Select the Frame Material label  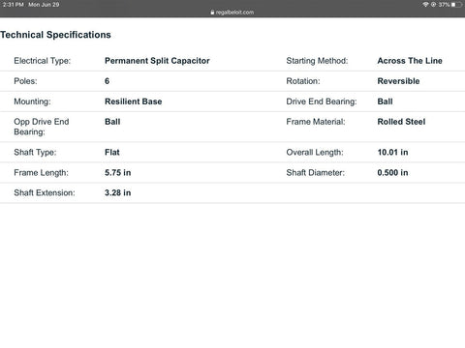click(316, 122)
